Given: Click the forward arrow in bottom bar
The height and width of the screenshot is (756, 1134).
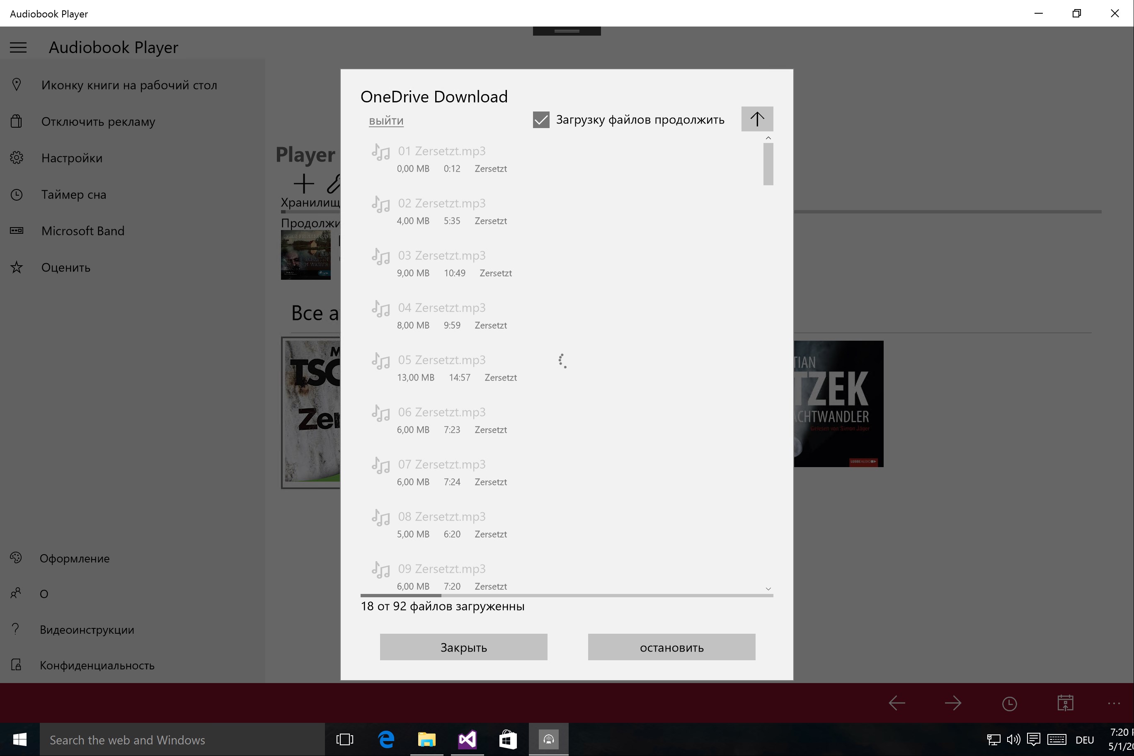Looking at the screenshot, I should pos(953,703).
